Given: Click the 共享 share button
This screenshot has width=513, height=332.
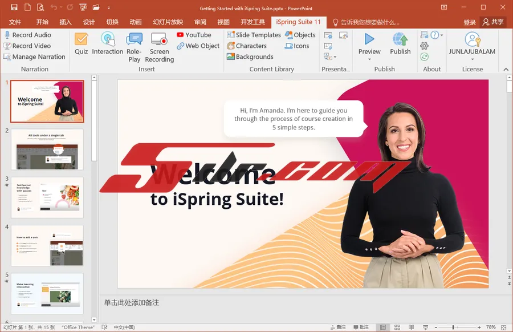Looking at the screenshot, I should (493, 22).
